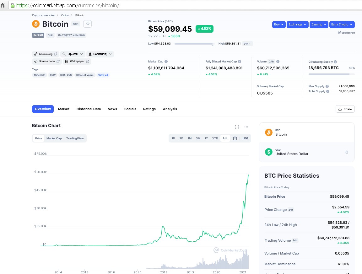Click the Store of Value tag
Image resolution: width=362 pixels, height=274 pixels.
[85, 75]
